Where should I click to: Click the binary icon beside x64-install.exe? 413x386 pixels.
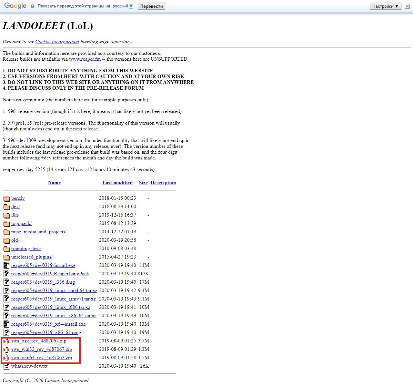click(6, 324)
